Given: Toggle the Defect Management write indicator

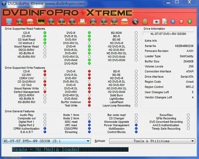Looking at the screenshot, I should coord(45,92).
